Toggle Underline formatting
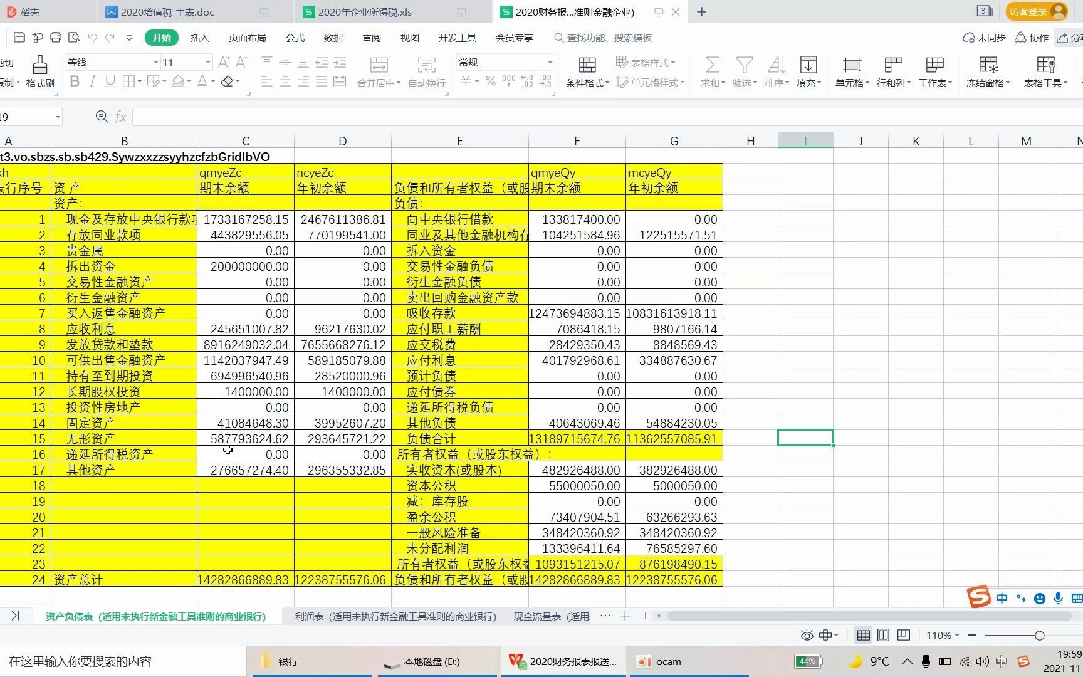Image resolution: width=1083 pixels, height=677 pixels. (x=110, y=81)
